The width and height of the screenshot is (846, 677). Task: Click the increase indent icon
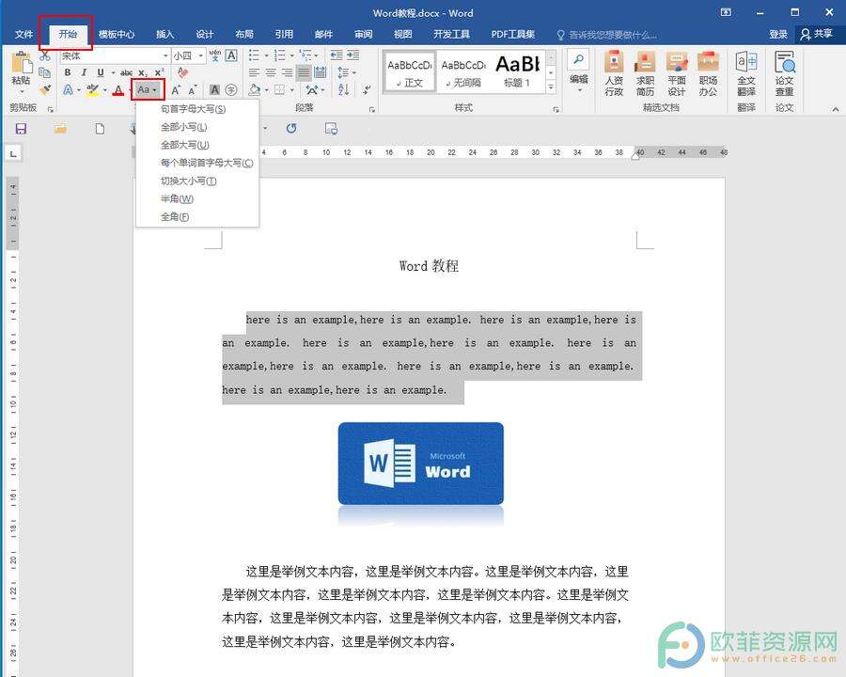click(352, 55)
